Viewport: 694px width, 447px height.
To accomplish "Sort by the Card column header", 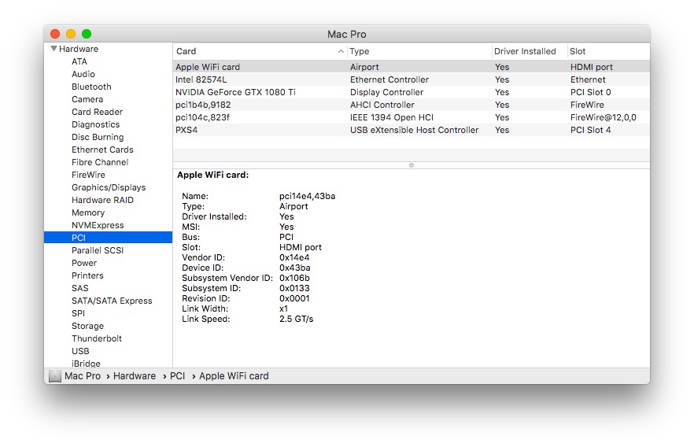I will point(260,51).
